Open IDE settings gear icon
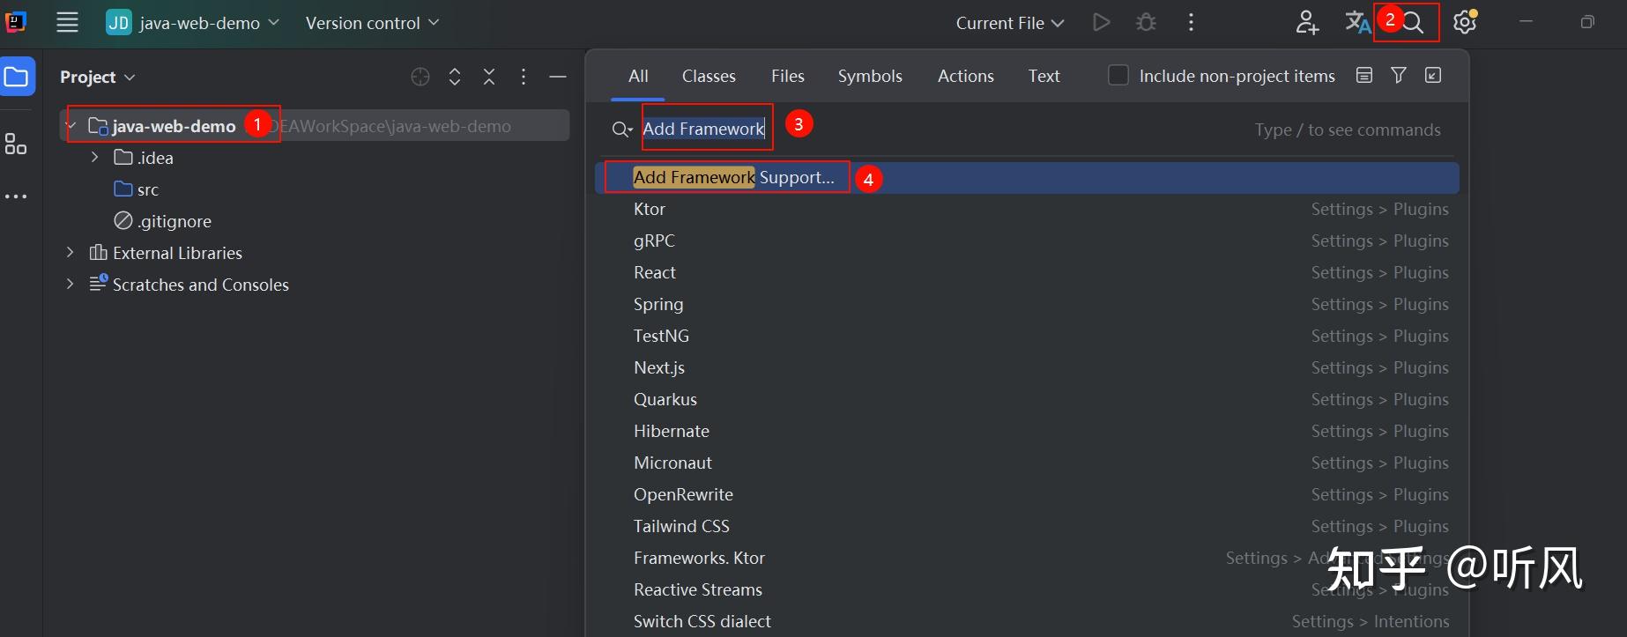Image resolution: width=1627 pixels, height=637 pixels. [x=1465, y=23]
